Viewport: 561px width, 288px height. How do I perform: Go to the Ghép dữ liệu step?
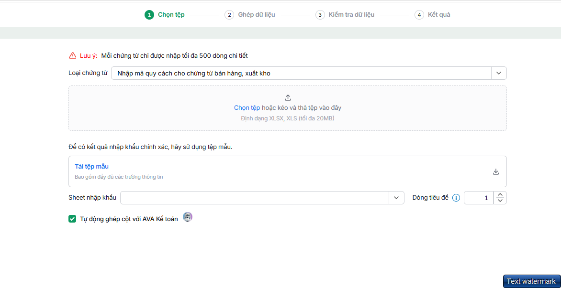tap(257, 15)
